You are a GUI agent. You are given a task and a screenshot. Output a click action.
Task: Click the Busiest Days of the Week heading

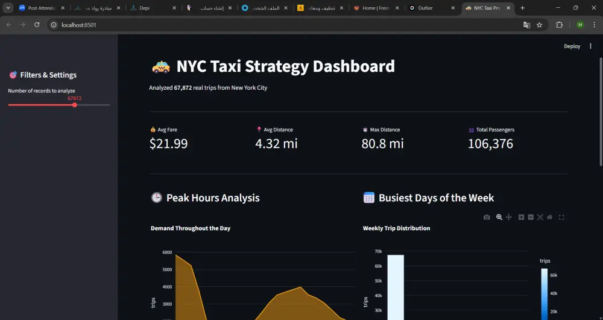click(436, 198)
